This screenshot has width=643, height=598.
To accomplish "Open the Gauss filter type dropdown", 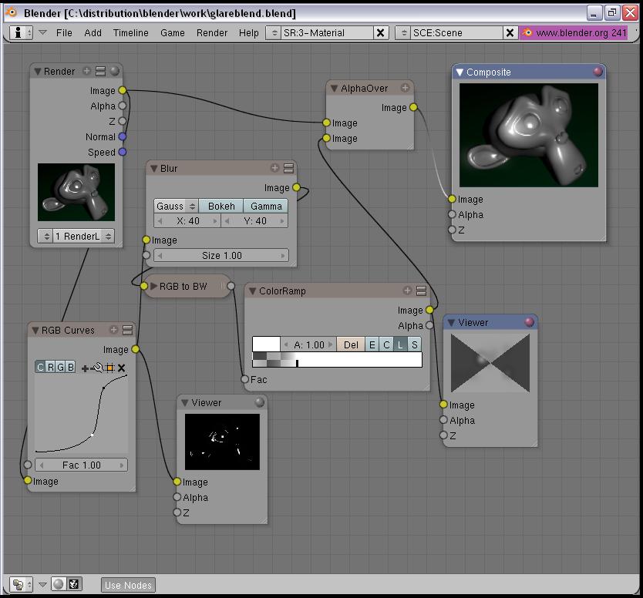I will (x=177, y=207).
